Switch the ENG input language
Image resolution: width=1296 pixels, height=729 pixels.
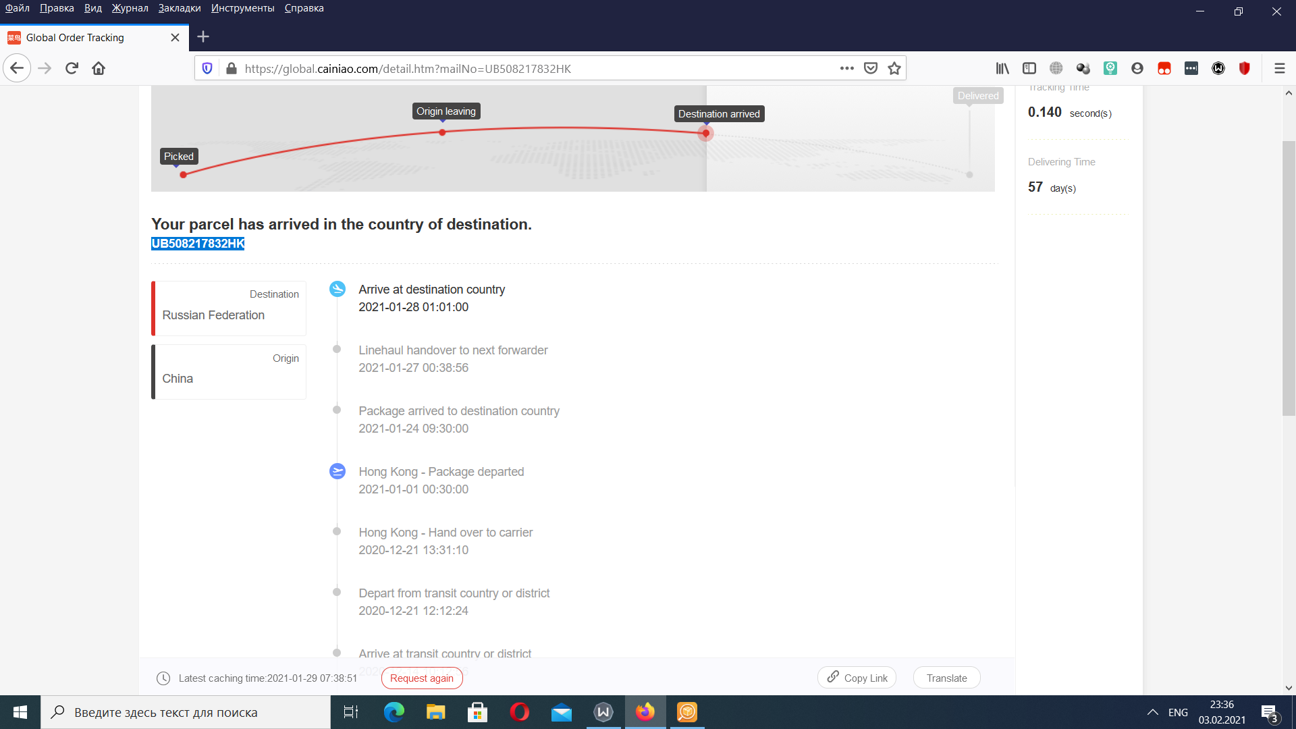(x=1178, y=712)
